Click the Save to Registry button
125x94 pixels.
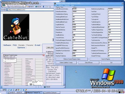point(106,59)
